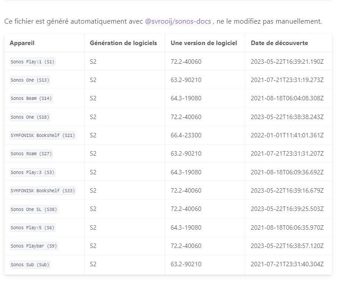The height and width of the screenshot is (289, 349).
Task: Select the Sonos Play:5 (S6) device label
Action: [x=32, y=228]
